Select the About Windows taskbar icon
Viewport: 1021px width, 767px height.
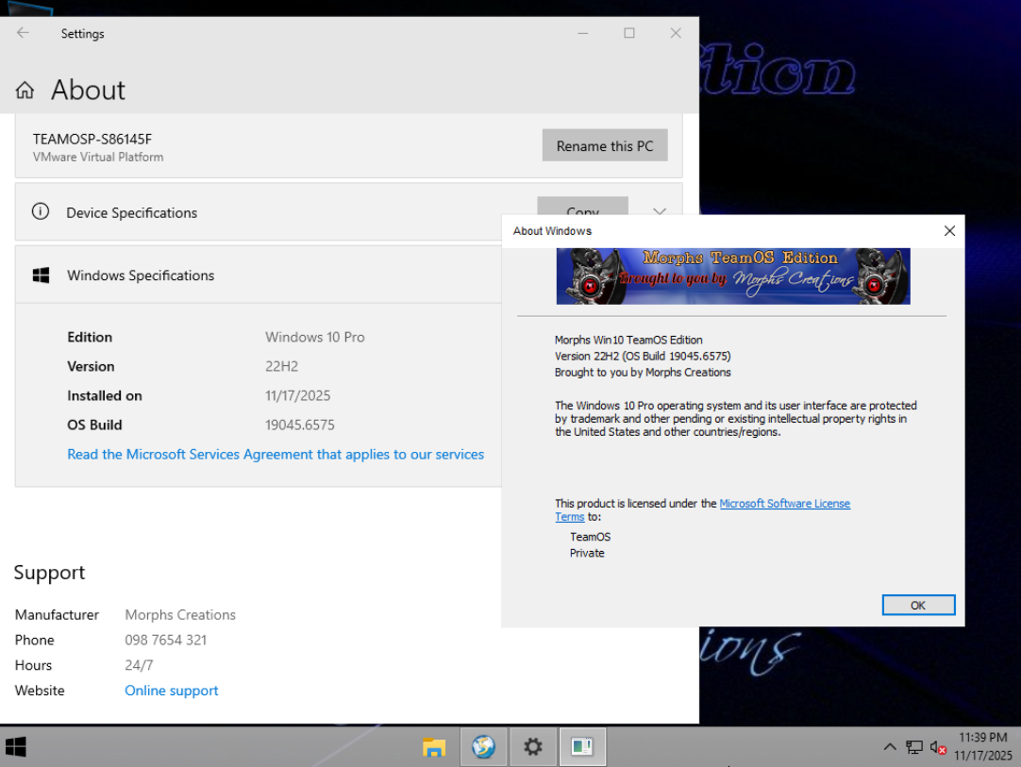[x=582, y=747]
